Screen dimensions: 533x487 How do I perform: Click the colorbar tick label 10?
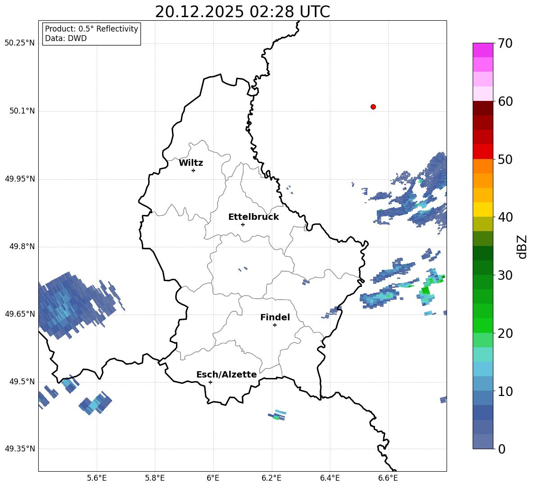505,391
